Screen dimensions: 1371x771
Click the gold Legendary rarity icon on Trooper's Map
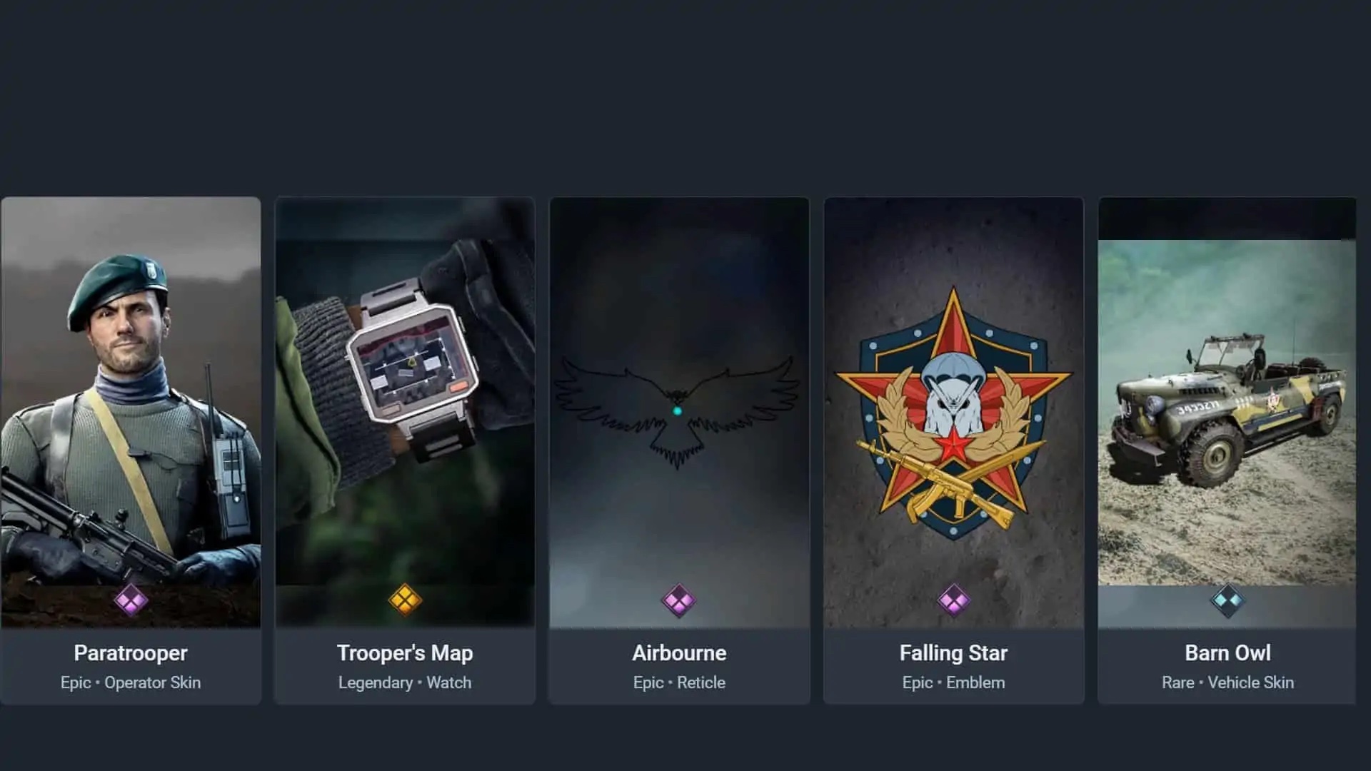(x=405, y=600)
